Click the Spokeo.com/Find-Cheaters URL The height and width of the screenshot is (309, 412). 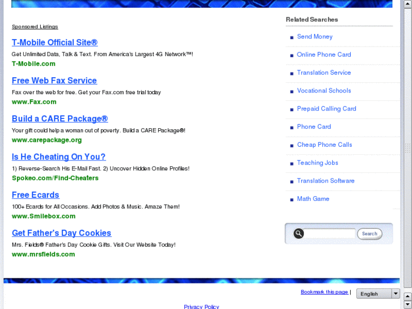coord(55,178)
